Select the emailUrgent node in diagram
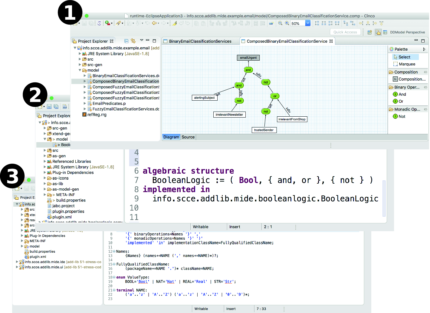This screenshot has height=313, width=430. point(248,58)
